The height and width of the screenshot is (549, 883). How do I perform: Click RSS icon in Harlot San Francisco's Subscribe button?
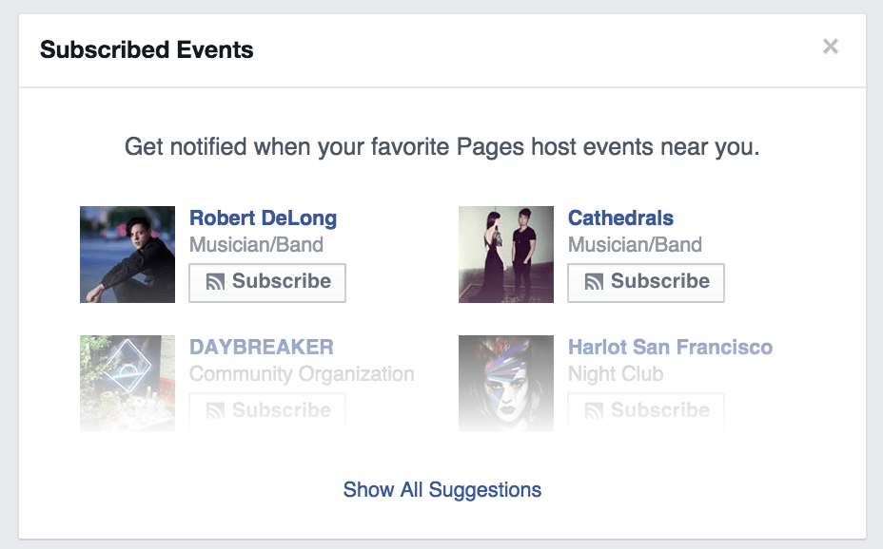point(594,411)
